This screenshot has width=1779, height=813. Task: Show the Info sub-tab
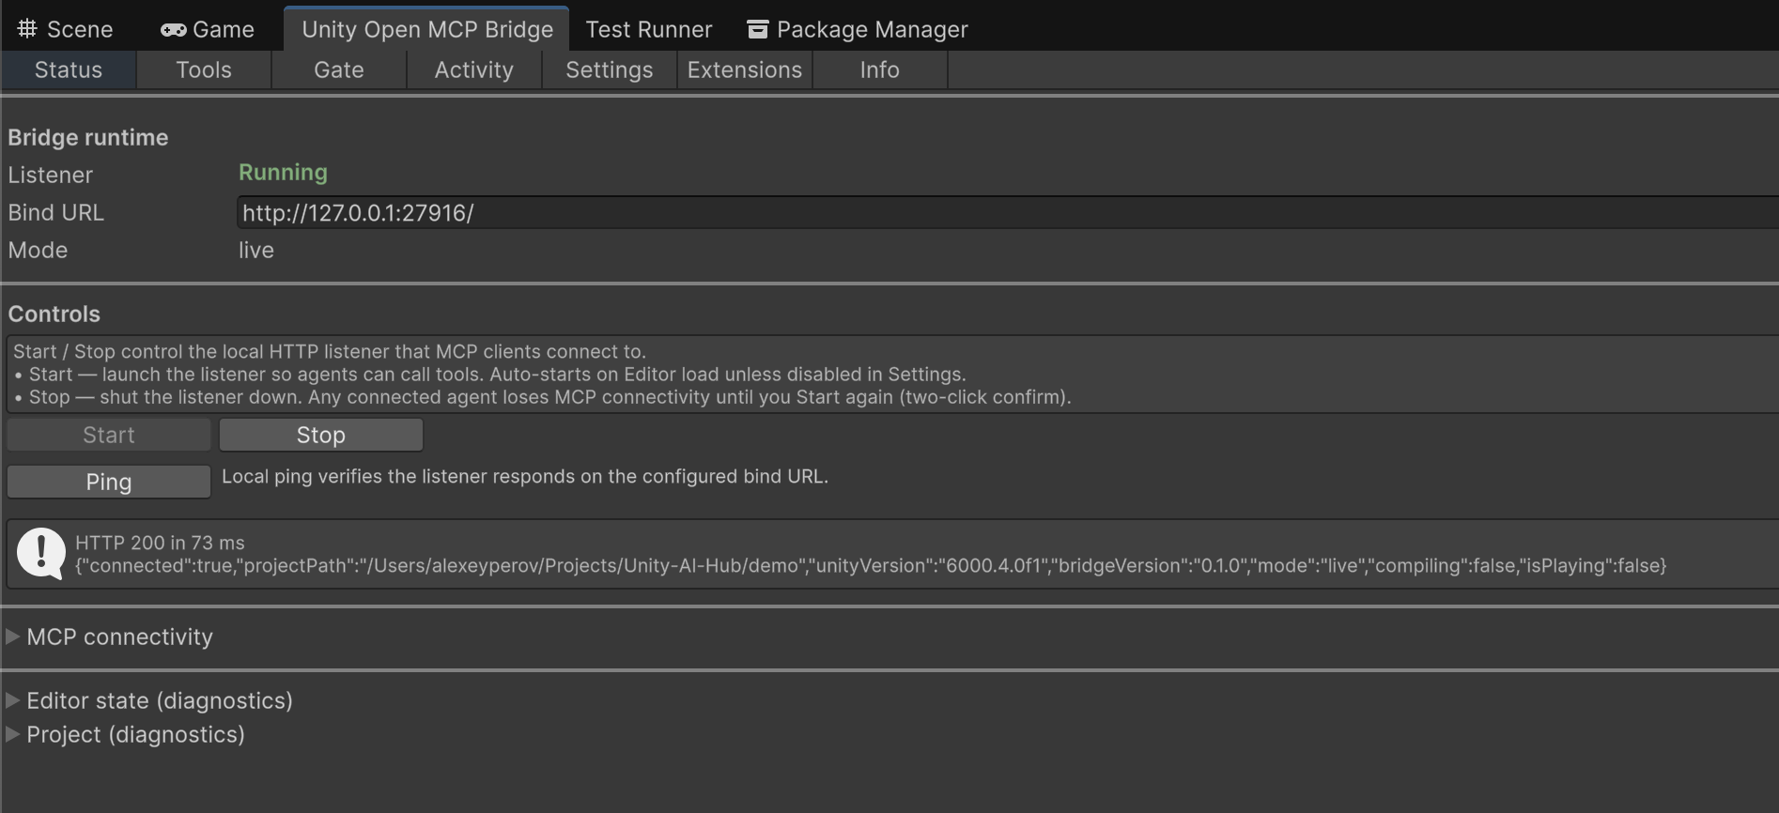(x=880, y=70)
